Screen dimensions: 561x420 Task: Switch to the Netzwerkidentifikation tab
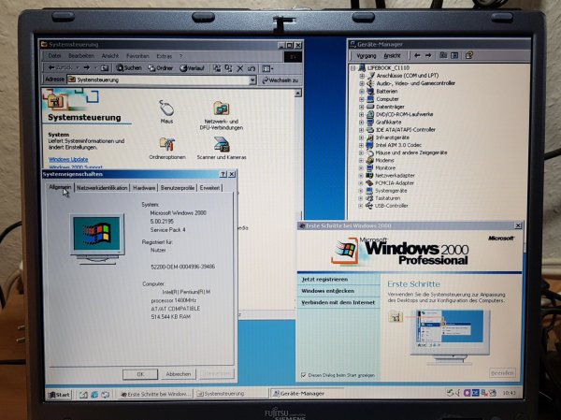coord(102,188)
